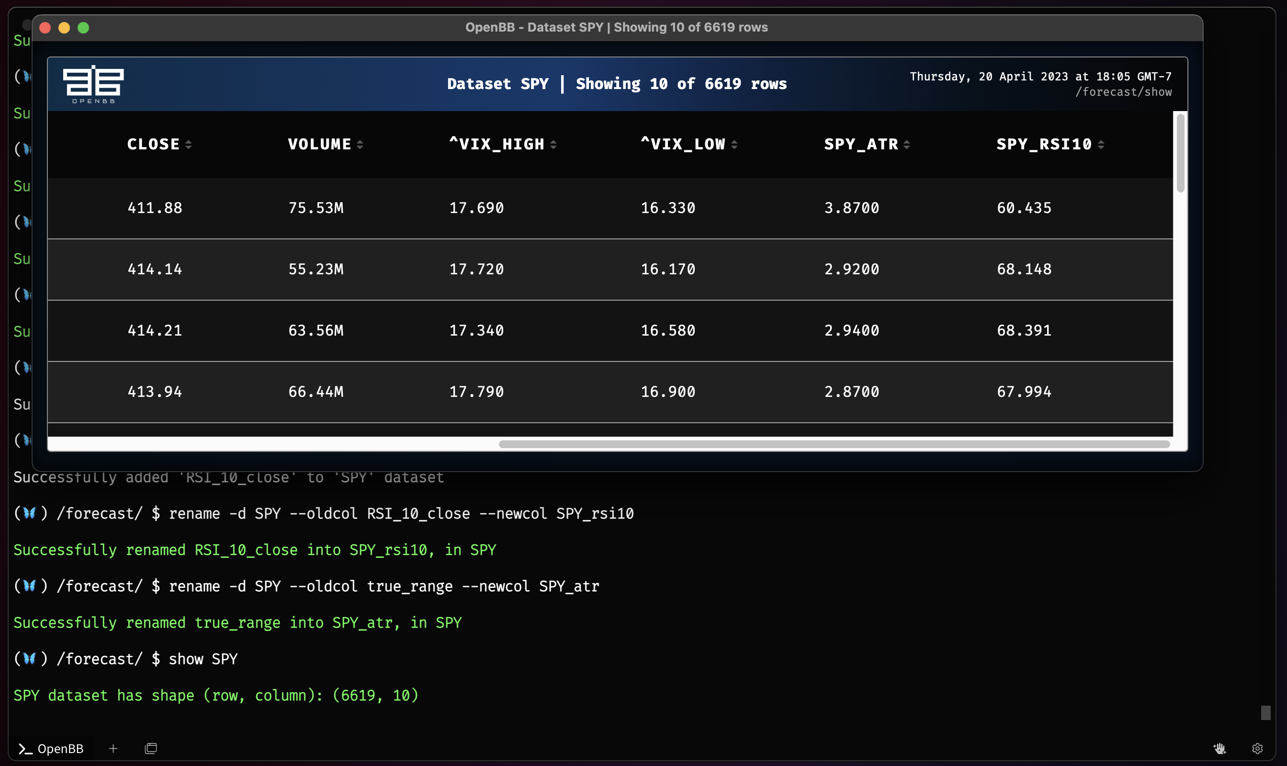
Task: Click the new tab plus button
Action: tap(113, 747)
